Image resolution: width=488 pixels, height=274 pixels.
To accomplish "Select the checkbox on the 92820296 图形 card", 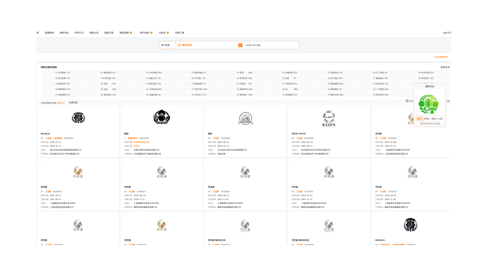I will coord(124,108).
